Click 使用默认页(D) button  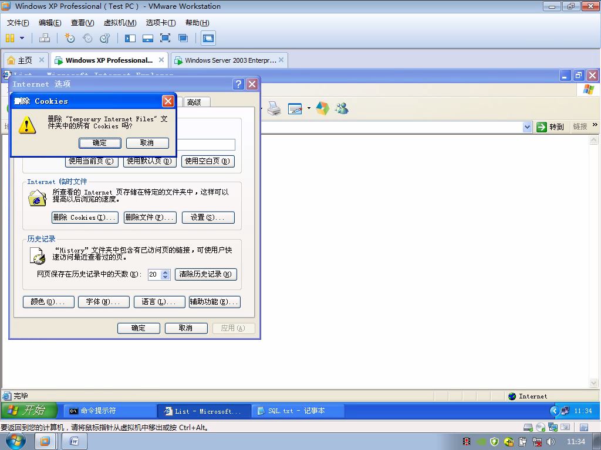tap(150, 161)
